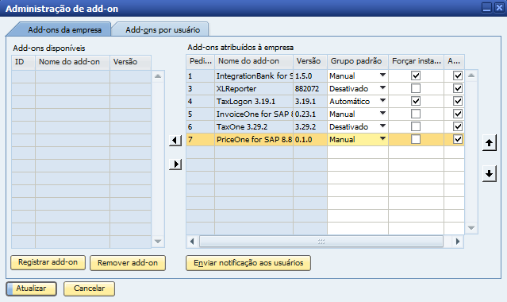Click Enviar notificação aos usuários button
Screen dimensions: 507x302
click(x=248, y=263)
